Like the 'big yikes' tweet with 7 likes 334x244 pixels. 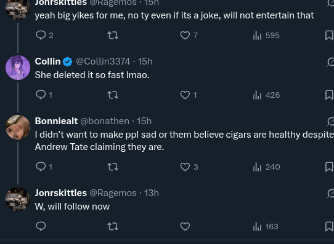189,35
